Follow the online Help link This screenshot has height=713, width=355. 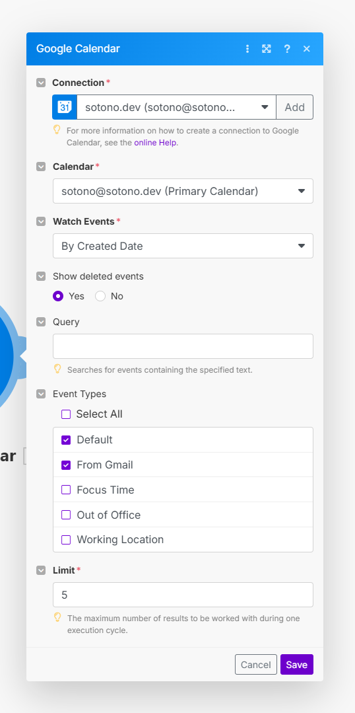click(155, 142)
